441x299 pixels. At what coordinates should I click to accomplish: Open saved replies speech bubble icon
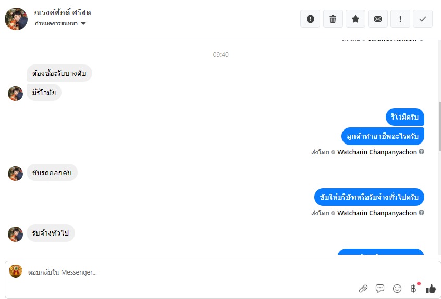click(x=380, y=289)
